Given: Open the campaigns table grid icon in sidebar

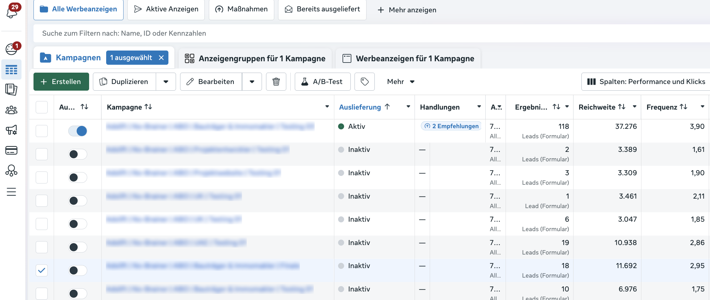Looking at the screenshot, I should [x=11, y=70].
